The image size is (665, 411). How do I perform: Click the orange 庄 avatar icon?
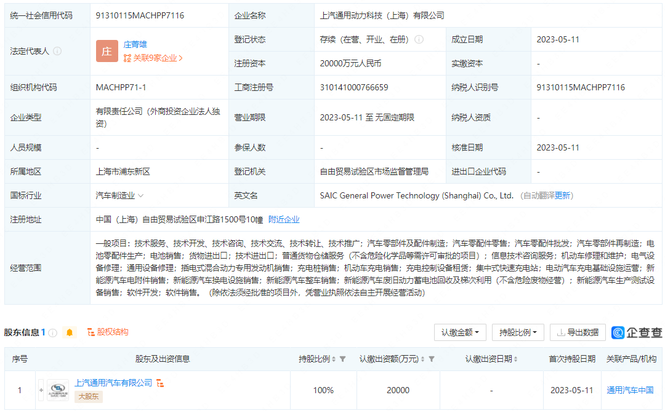[x=107, y=52]
